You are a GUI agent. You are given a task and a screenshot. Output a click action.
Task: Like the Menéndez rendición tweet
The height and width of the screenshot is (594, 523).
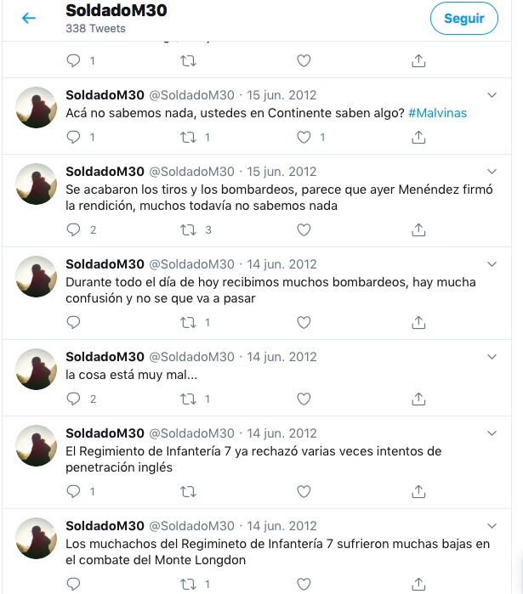tap(304, 229)
